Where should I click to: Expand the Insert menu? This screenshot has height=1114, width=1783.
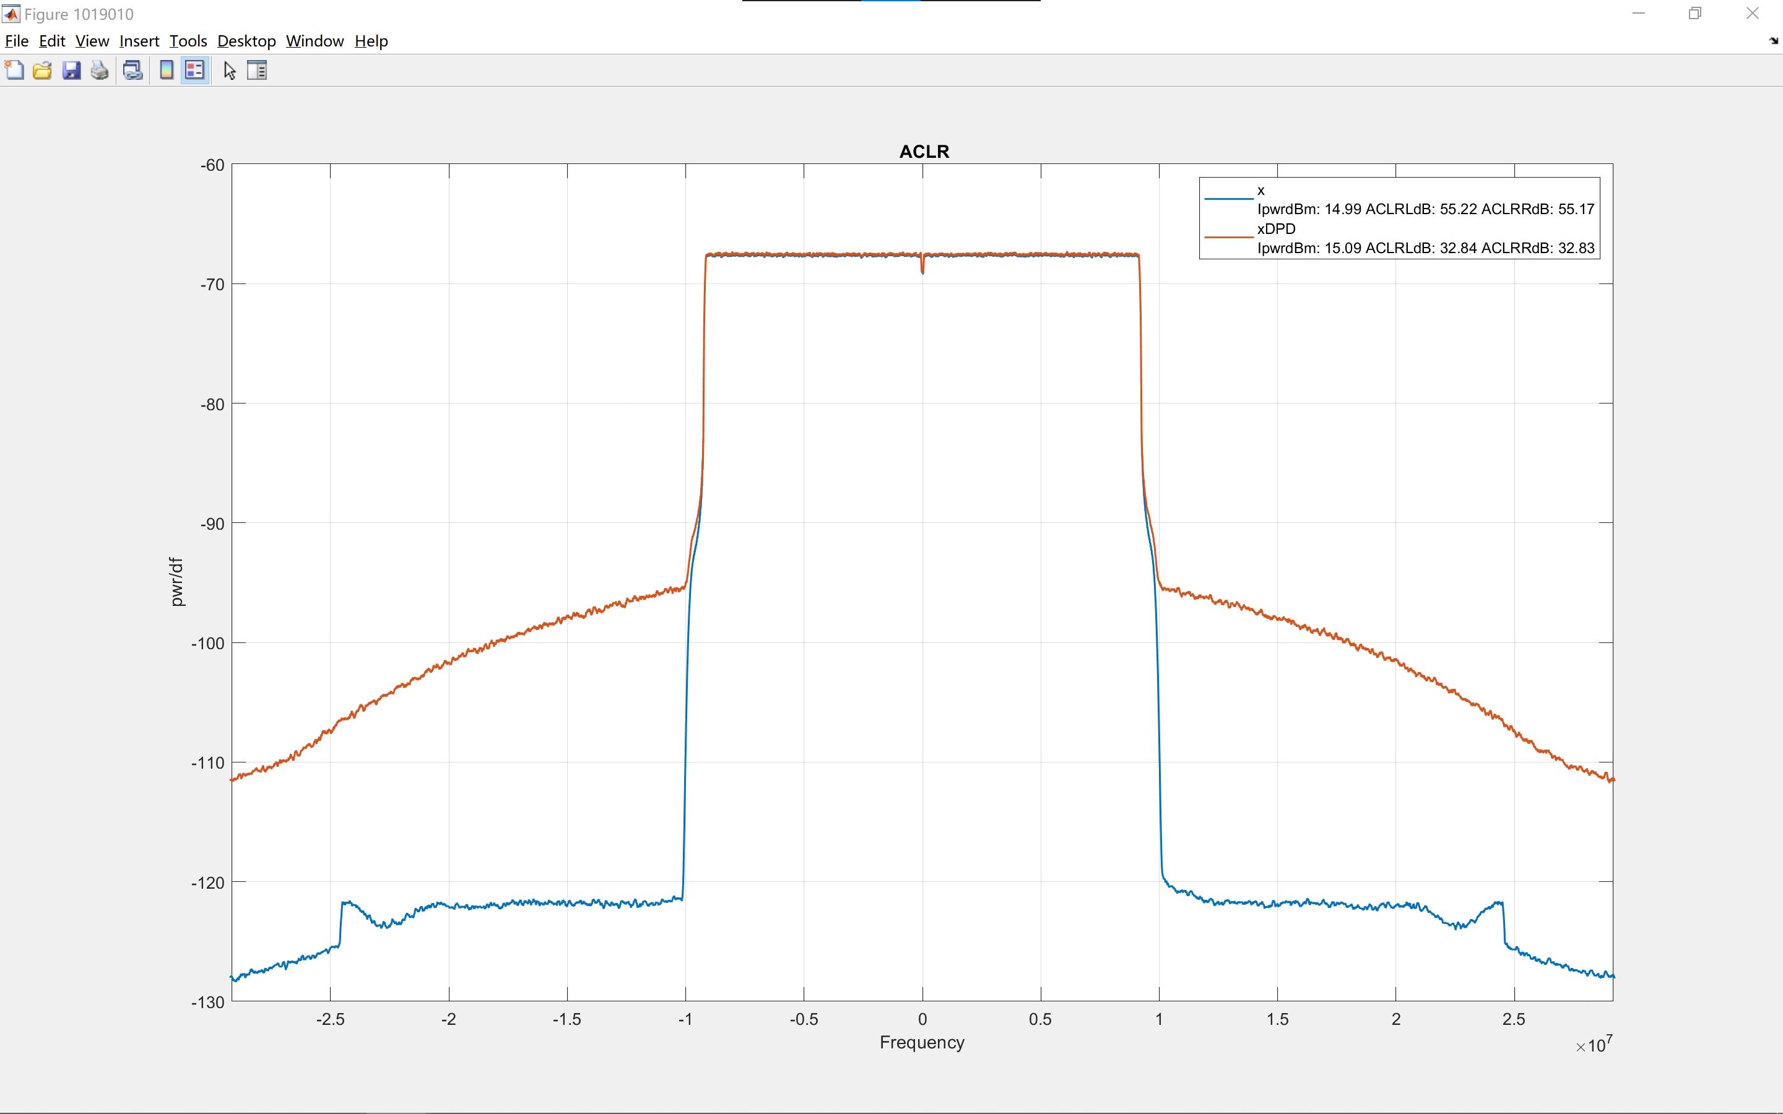pos(139,41)
